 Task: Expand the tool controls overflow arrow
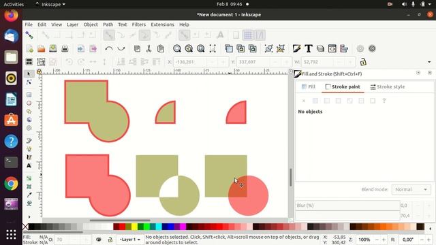429,62
